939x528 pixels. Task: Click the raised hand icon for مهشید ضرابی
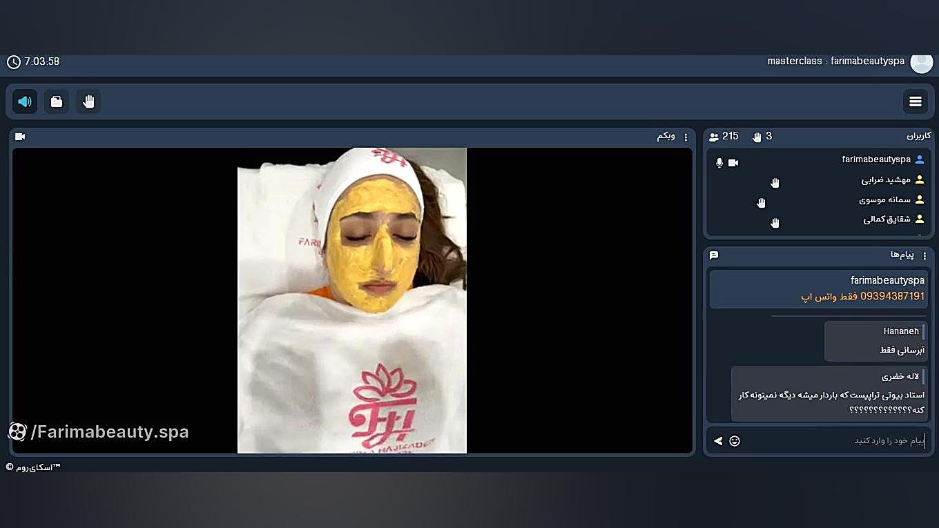point(775,183)
